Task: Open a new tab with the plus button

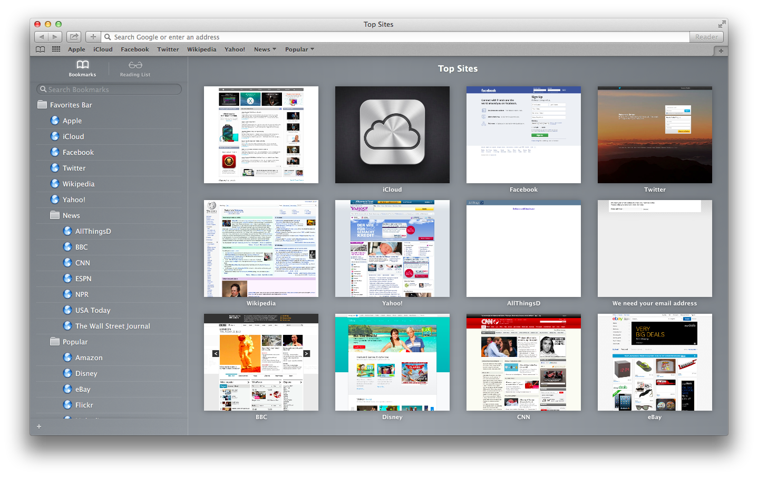Action: pos(721,51)
